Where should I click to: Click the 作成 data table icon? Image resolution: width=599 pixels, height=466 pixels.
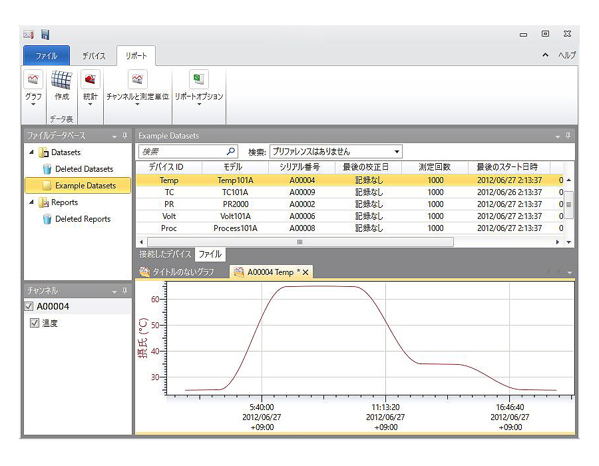[x=61, y=80]
